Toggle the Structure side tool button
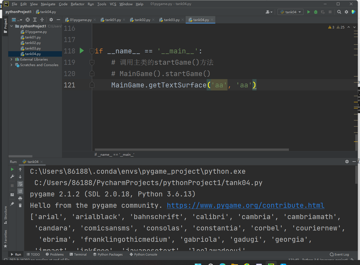This screenshot has width=360, height=265. point(5,215)
